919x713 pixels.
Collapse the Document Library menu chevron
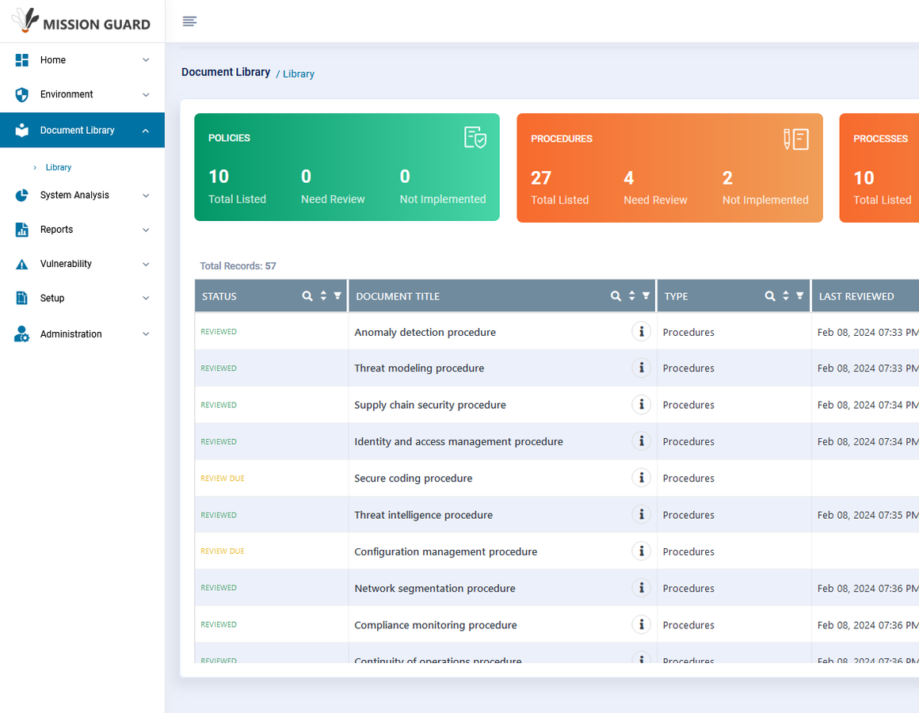point(146,130)
